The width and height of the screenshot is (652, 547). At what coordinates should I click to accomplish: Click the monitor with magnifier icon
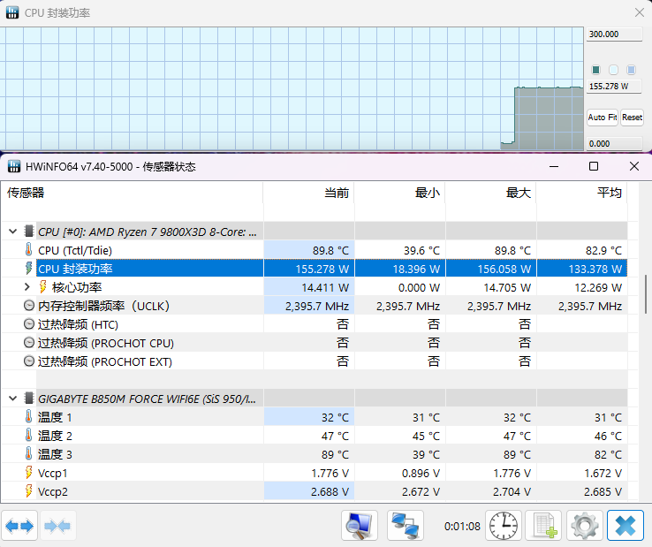tap(360, 526)
